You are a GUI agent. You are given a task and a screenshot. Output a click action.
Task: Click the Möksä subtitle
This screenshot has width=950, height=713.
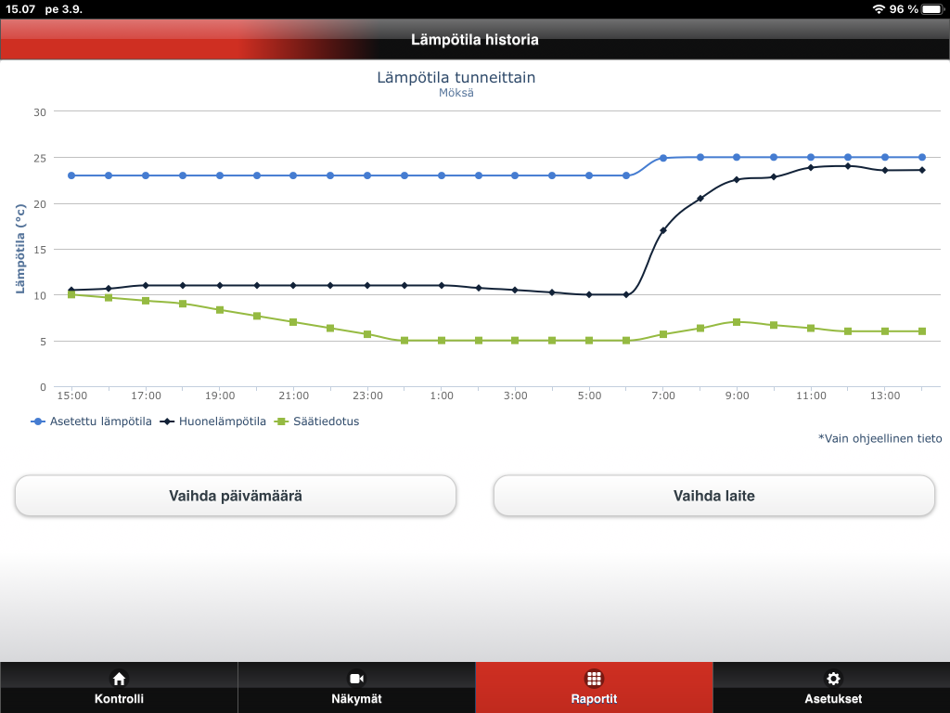pyautogui.click(x=456, y=93)
